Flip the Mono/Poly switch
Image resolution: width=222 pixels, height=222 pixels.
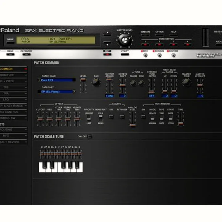101,118
